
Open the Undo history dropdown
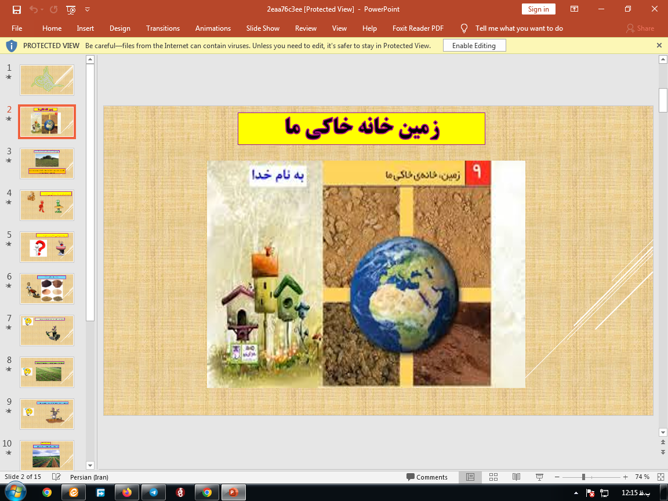pos(41,9)
